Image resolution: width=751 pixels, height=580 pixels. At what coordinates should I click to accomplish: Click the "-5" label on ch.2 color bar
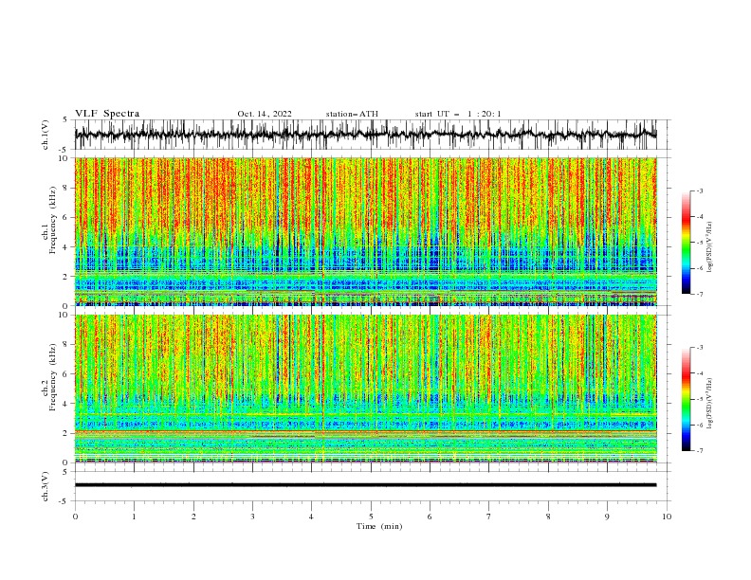700,399
